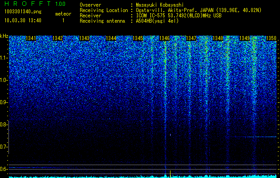Image resolution: width=280 pixels, height=178 pixels.
Task: Click the Receiving antenna label
Action: tap(102, 21)
